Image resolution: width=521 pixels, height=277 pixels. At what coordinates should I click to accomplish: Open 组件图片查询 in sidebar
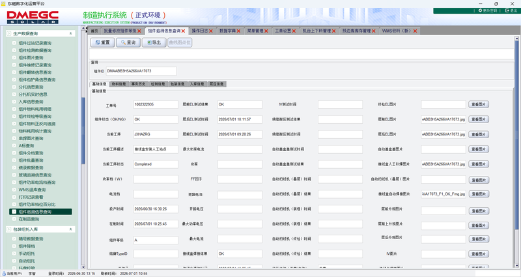pyautogui.click(x=31, y=58)
